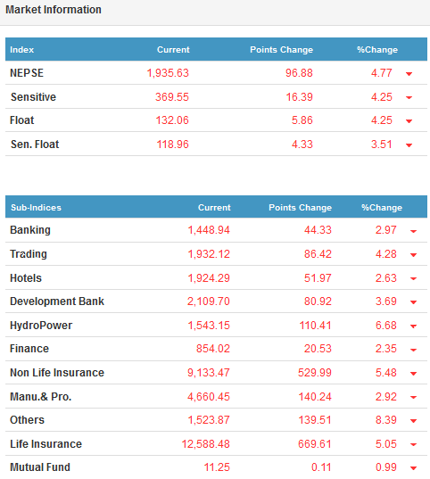Viewport: 430px width, 479px height.
Task: Click the down arrow beside HydroPower 6.68
Action: 413,326
